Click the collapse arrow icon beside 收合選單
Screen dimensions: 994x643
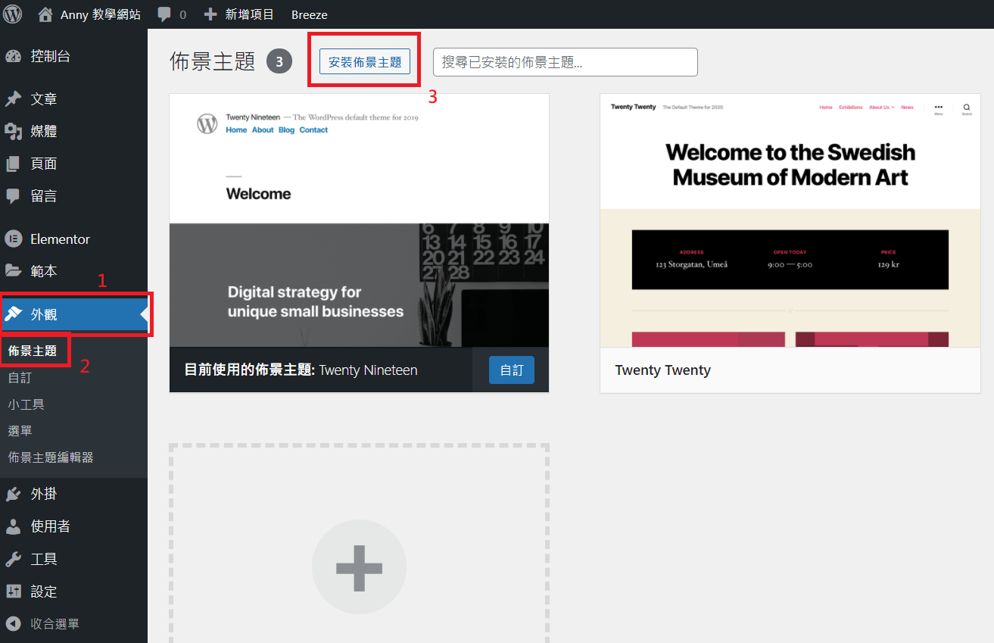(13, 624)
